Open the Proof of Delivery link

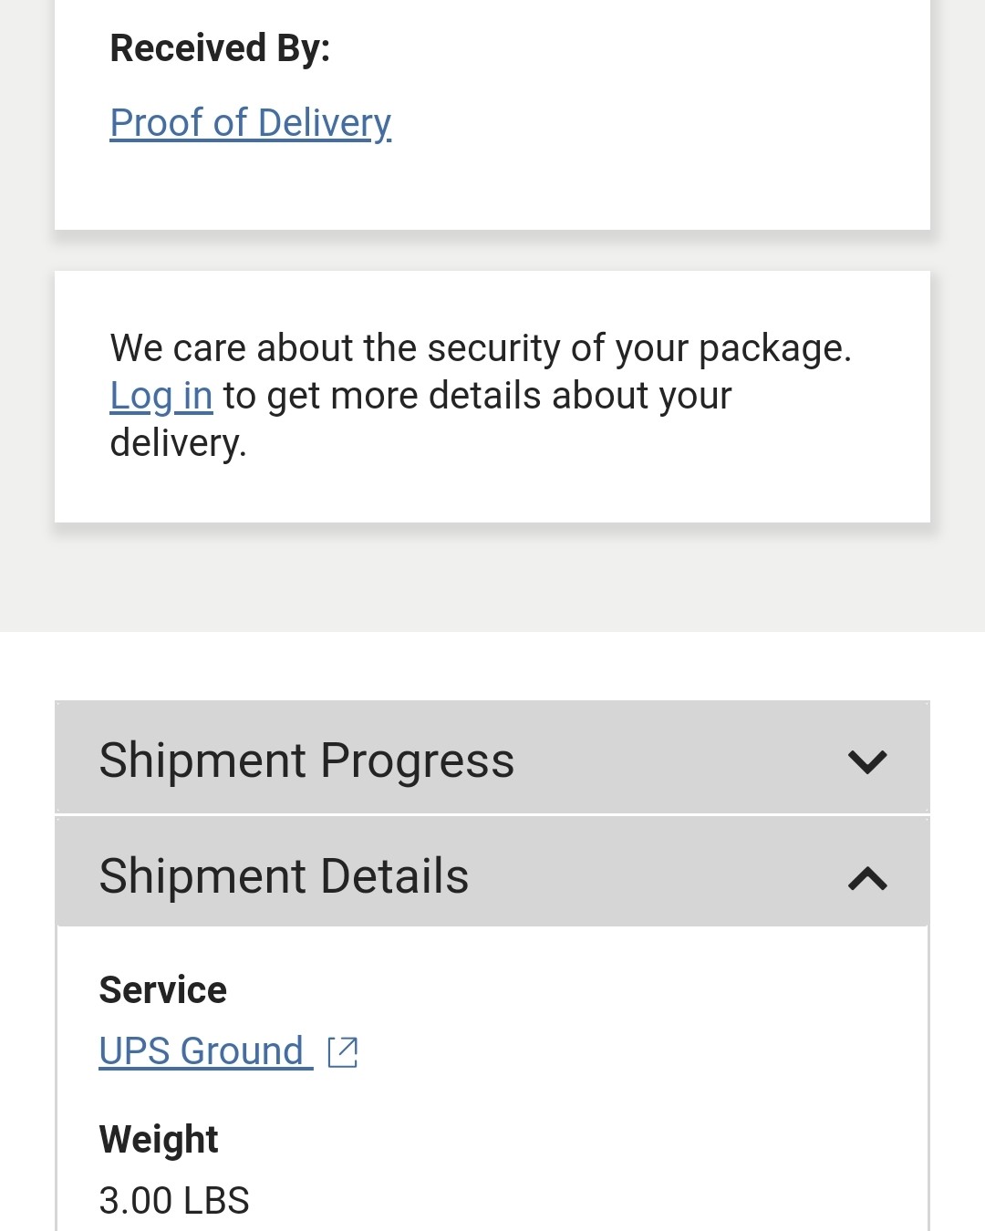[251, 123]
